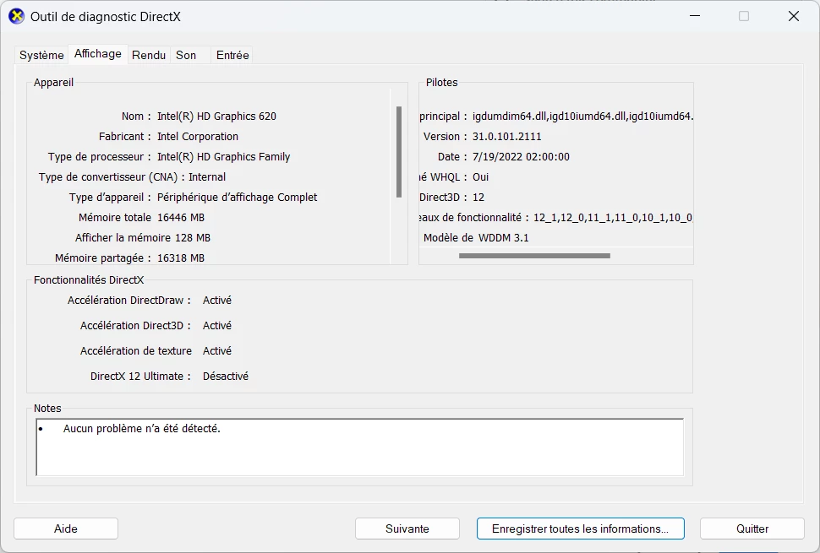Click the igdumdim64.dll driver file list
Image resolution: width=820 pixels, height=553 pixels.
pos(582,116)
